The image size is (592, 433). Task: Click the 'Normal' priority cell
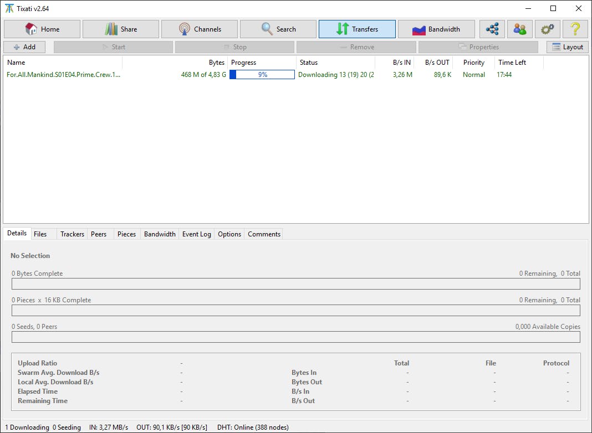[x=474, y=75]
